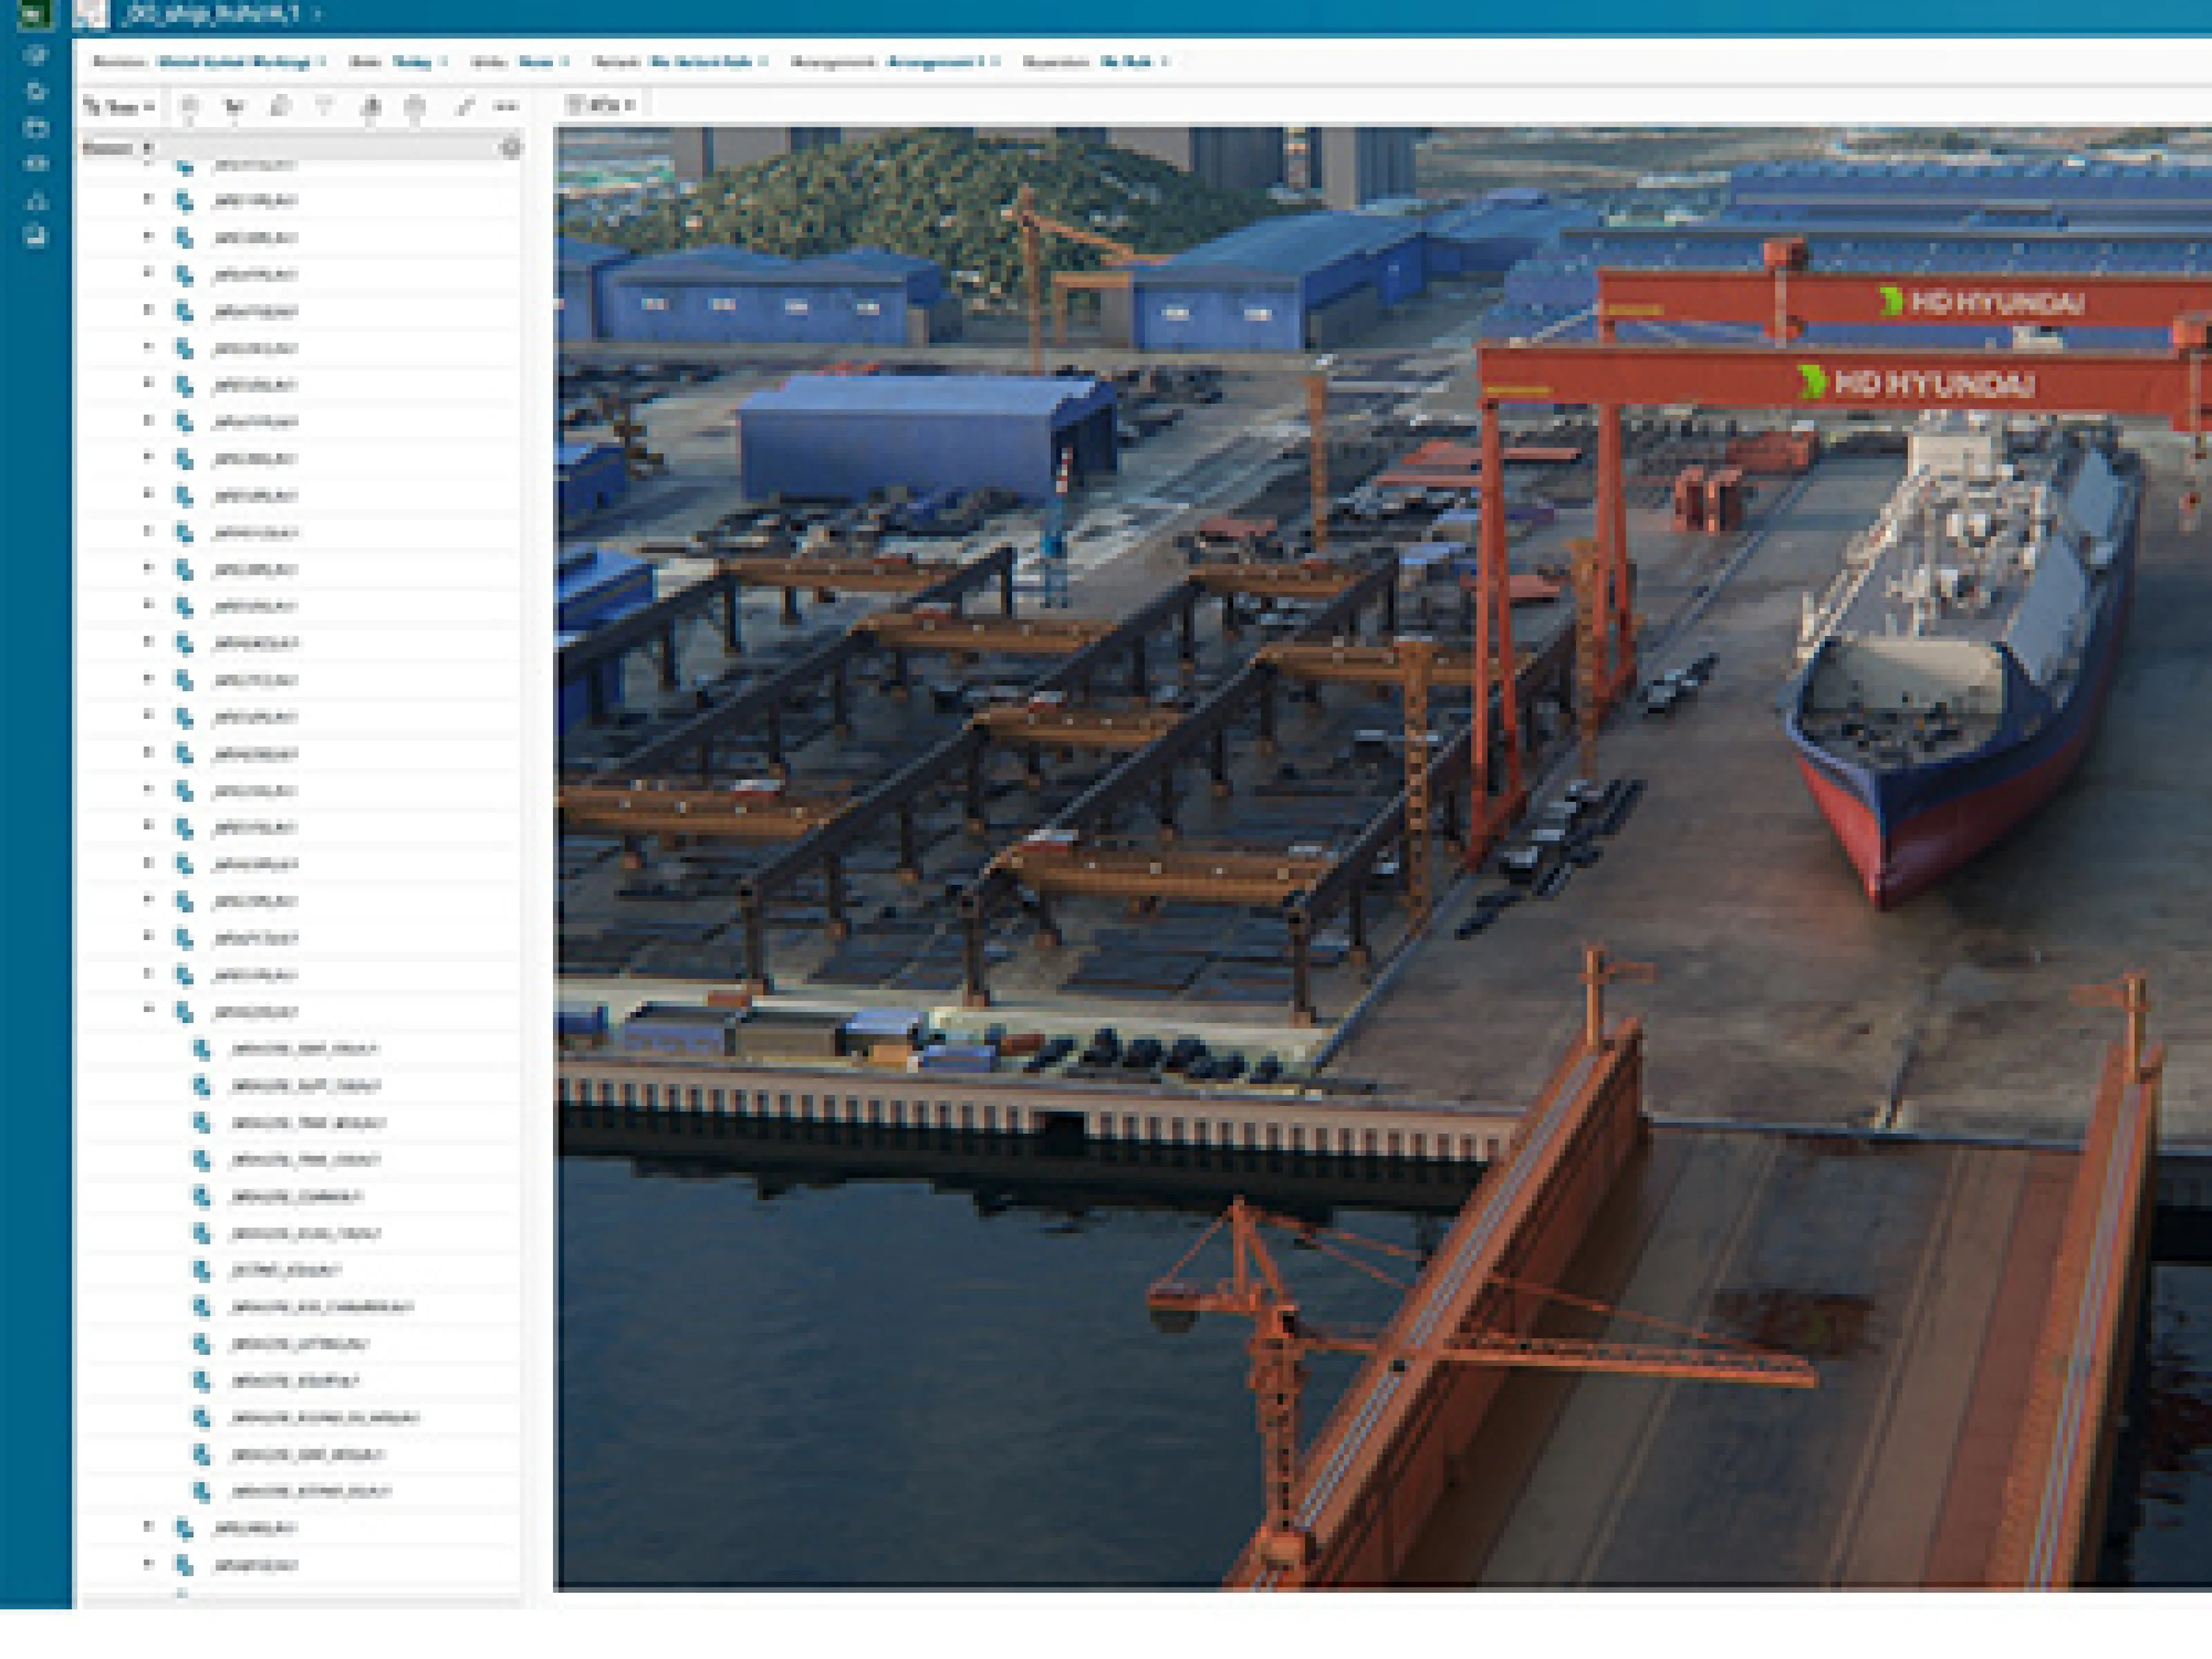2212x1659 pixels.
Task: Open the Date filter dropdown
Action: (x=419, y=62)
